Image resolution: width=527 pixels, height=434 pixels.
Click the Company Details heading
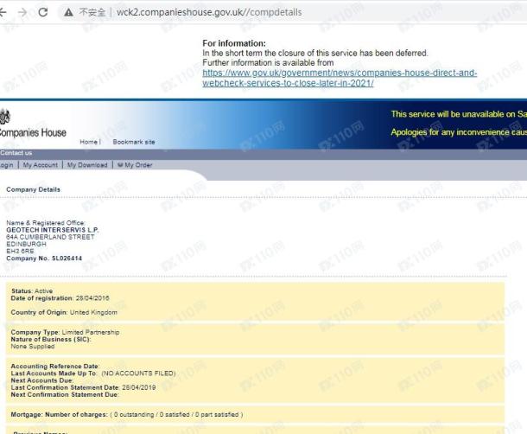(34, 189)
